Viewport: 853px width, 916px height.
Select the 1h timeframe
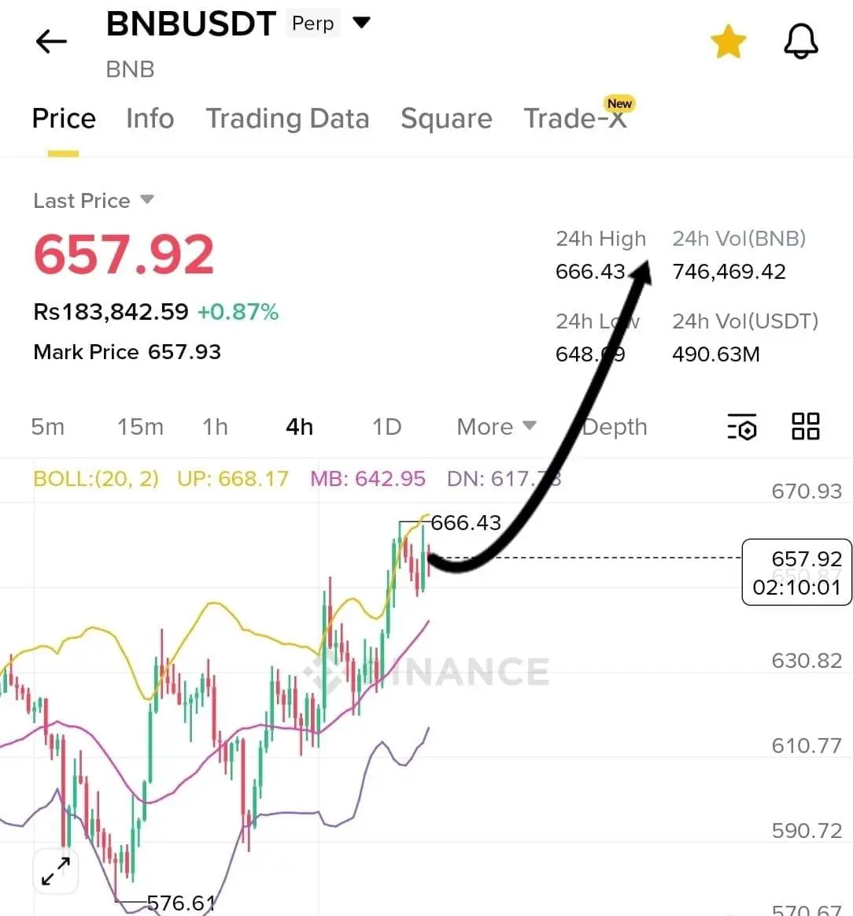pyautogui.click(x=215, y=427)
